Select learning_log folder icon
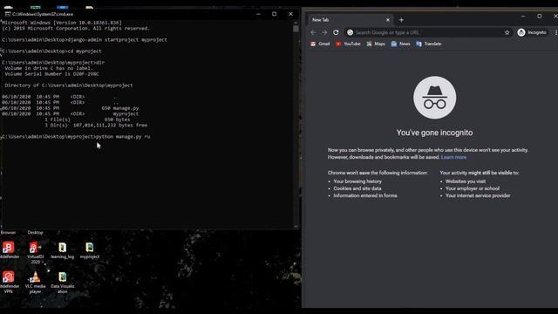The height and width of the screenshot is (314, 558). coord(62,250)
